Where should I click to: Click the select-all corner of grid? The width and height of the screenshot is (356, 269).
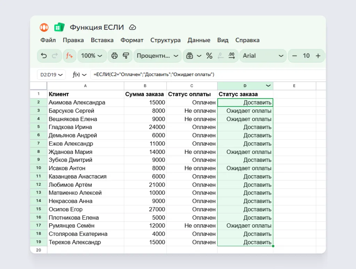click(38, 86)
